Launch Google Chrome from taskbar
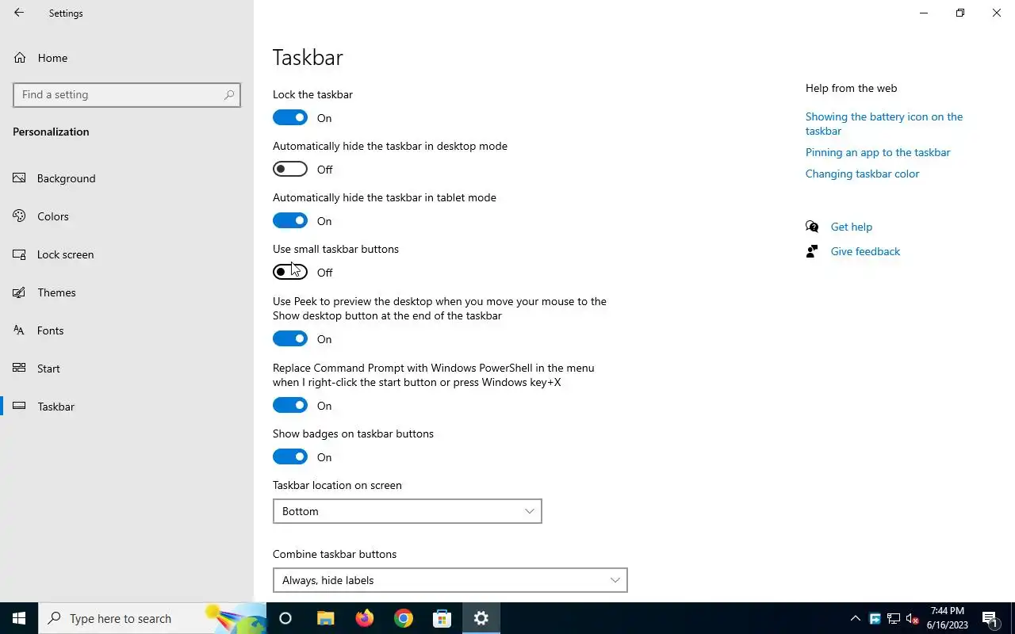The image size is (1015, 634). [x=403, y=618]
